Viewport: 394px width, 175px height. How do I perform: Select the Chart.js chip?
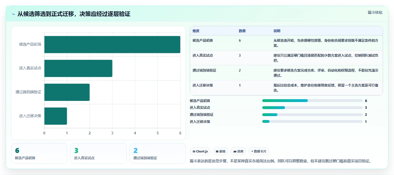200,151
